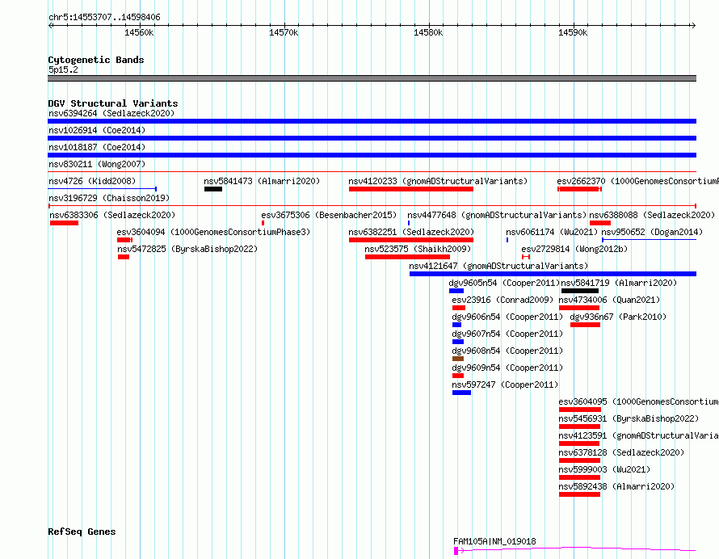Select dgv9609n54 (Cooper2011) label
Viewport: 719px width, 559px height.
pos(507,368)
